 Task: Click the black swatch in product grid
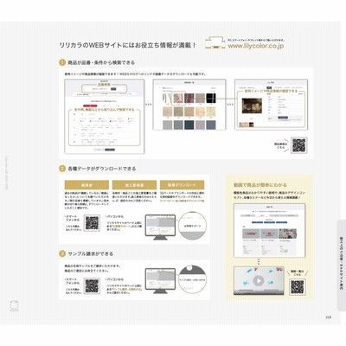tap(211, 98)
